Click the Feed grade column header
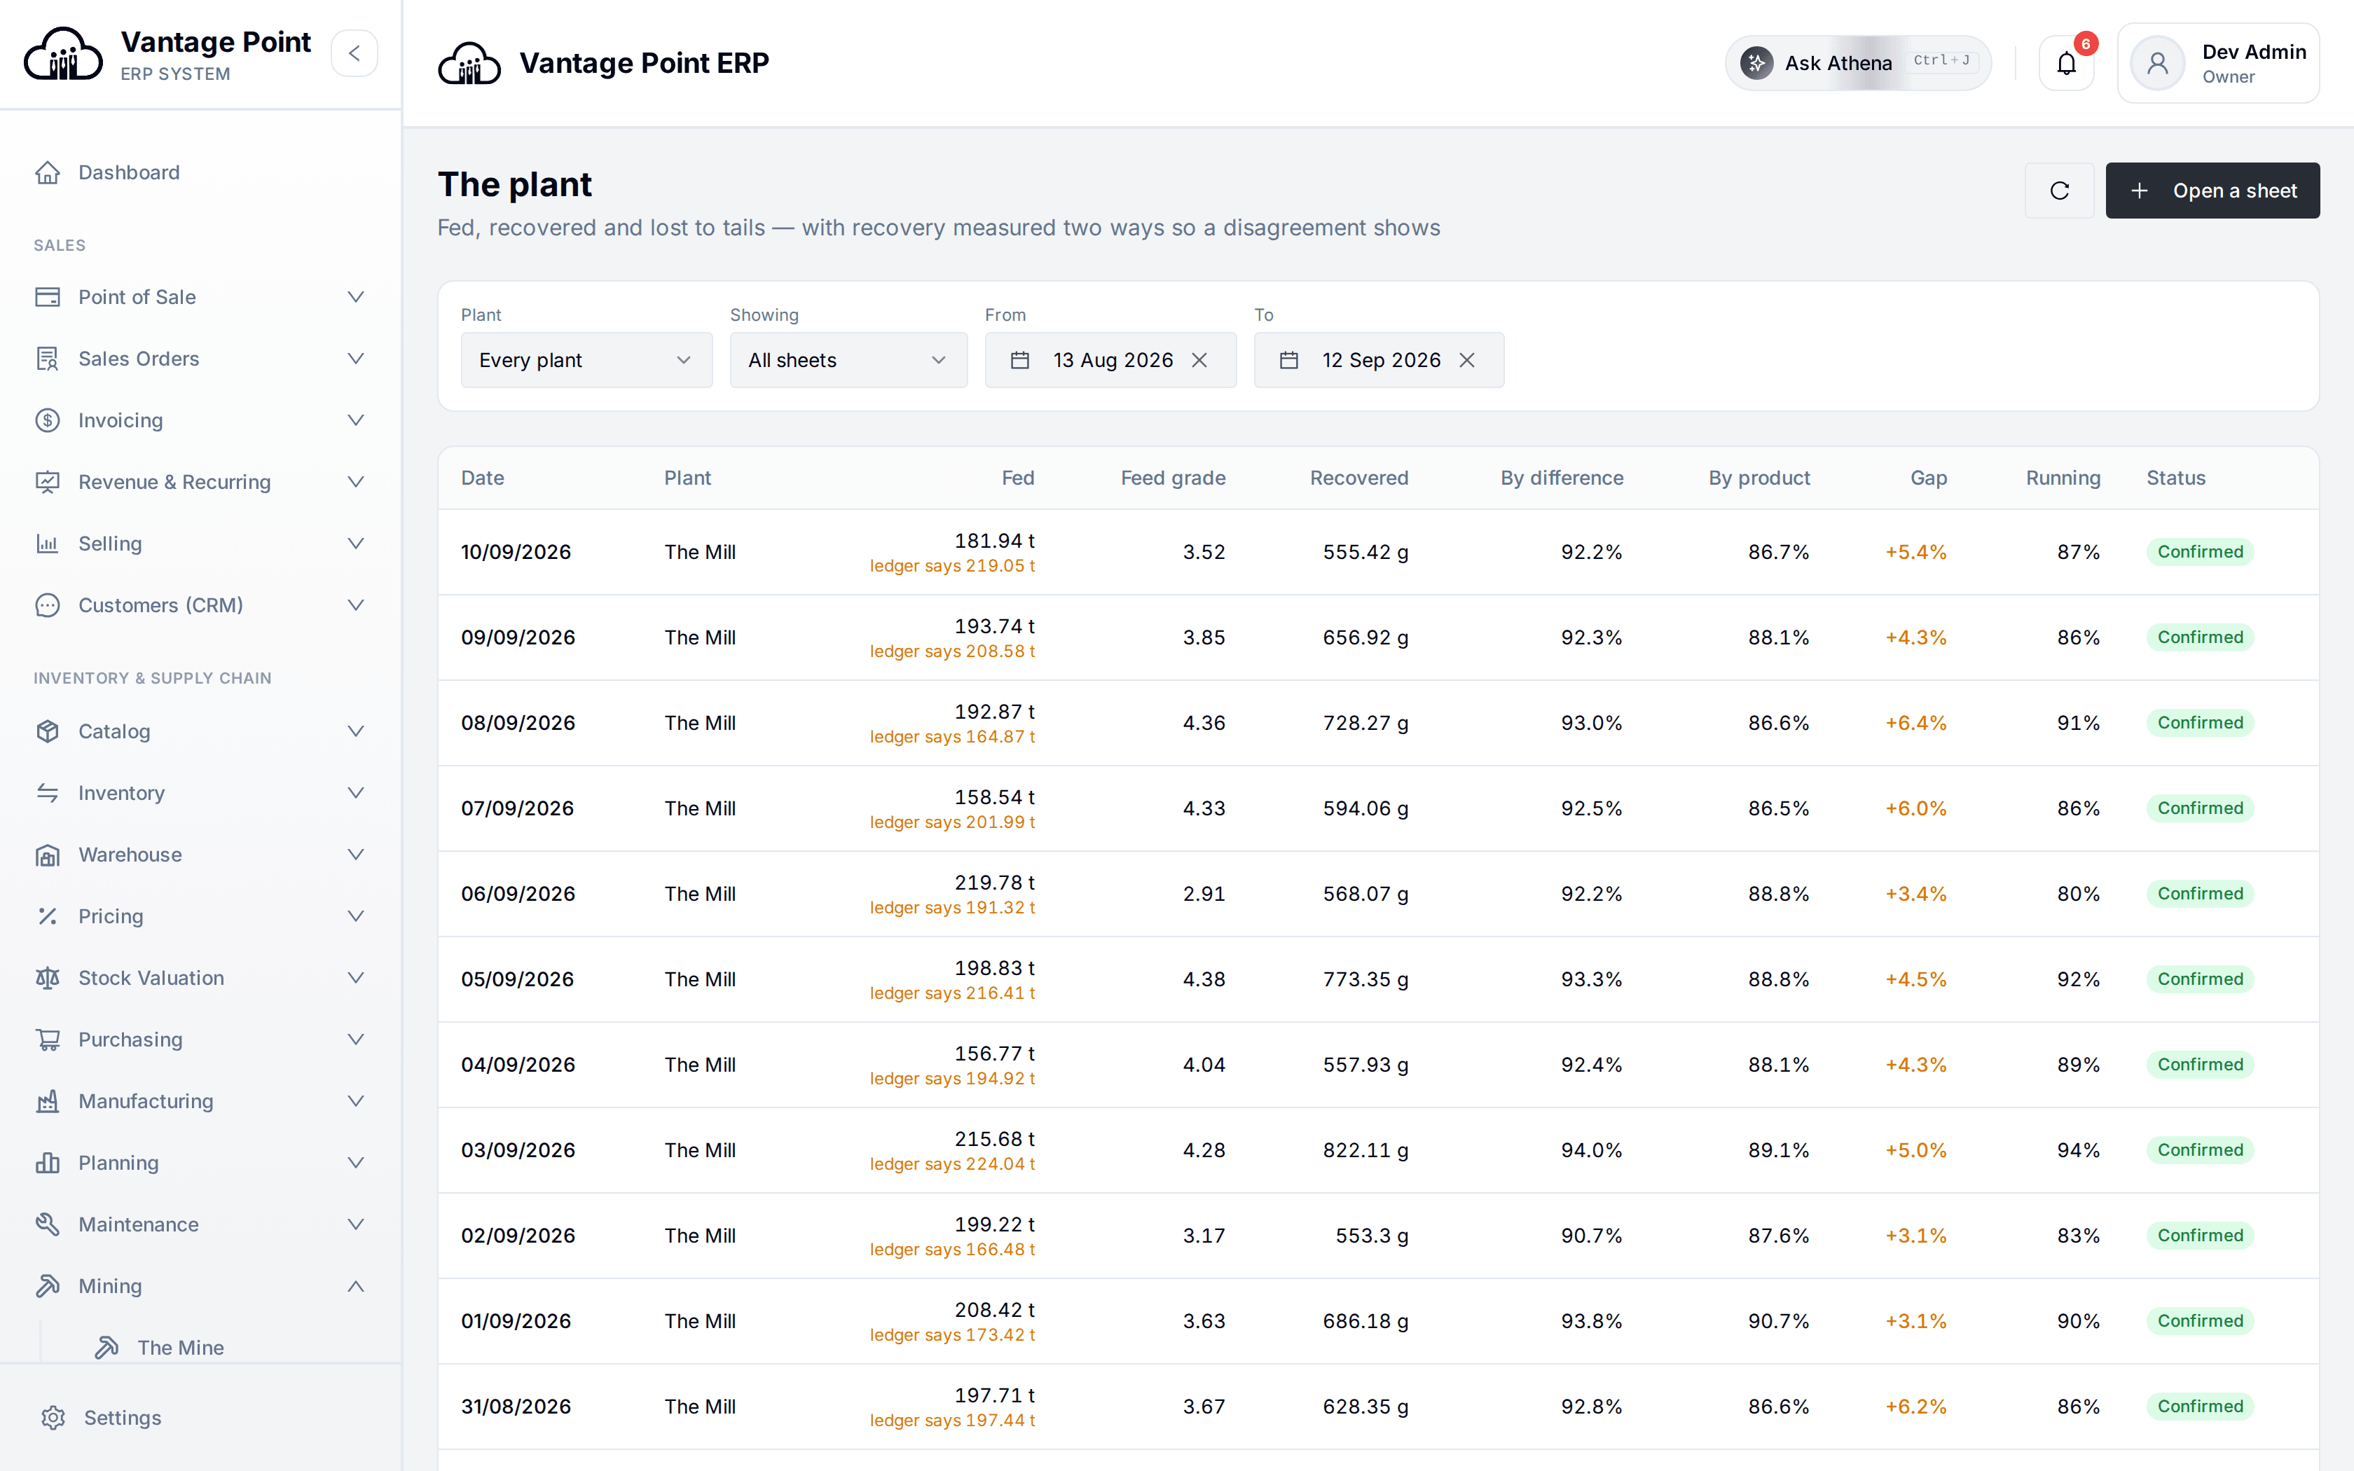This screenshot has height=1471, width=2354. [1172, 478]
